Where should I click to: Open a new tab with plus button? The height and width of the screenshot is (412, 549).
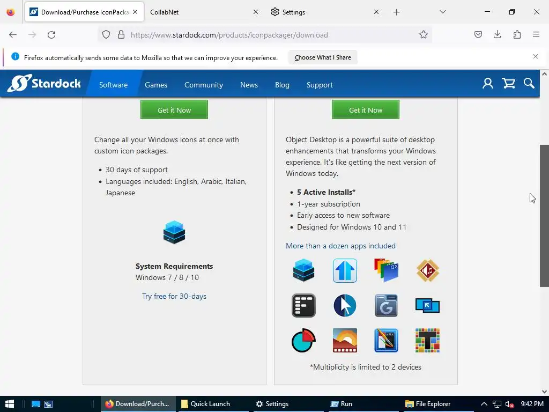pyautogui.click(x=396, y=12)
